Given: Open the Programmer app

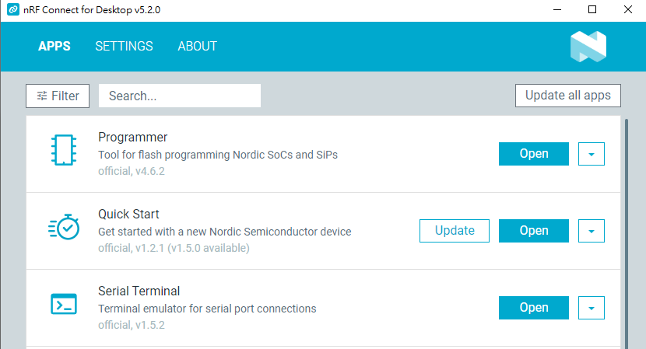Looking at the screenshot, I should 533,154.
